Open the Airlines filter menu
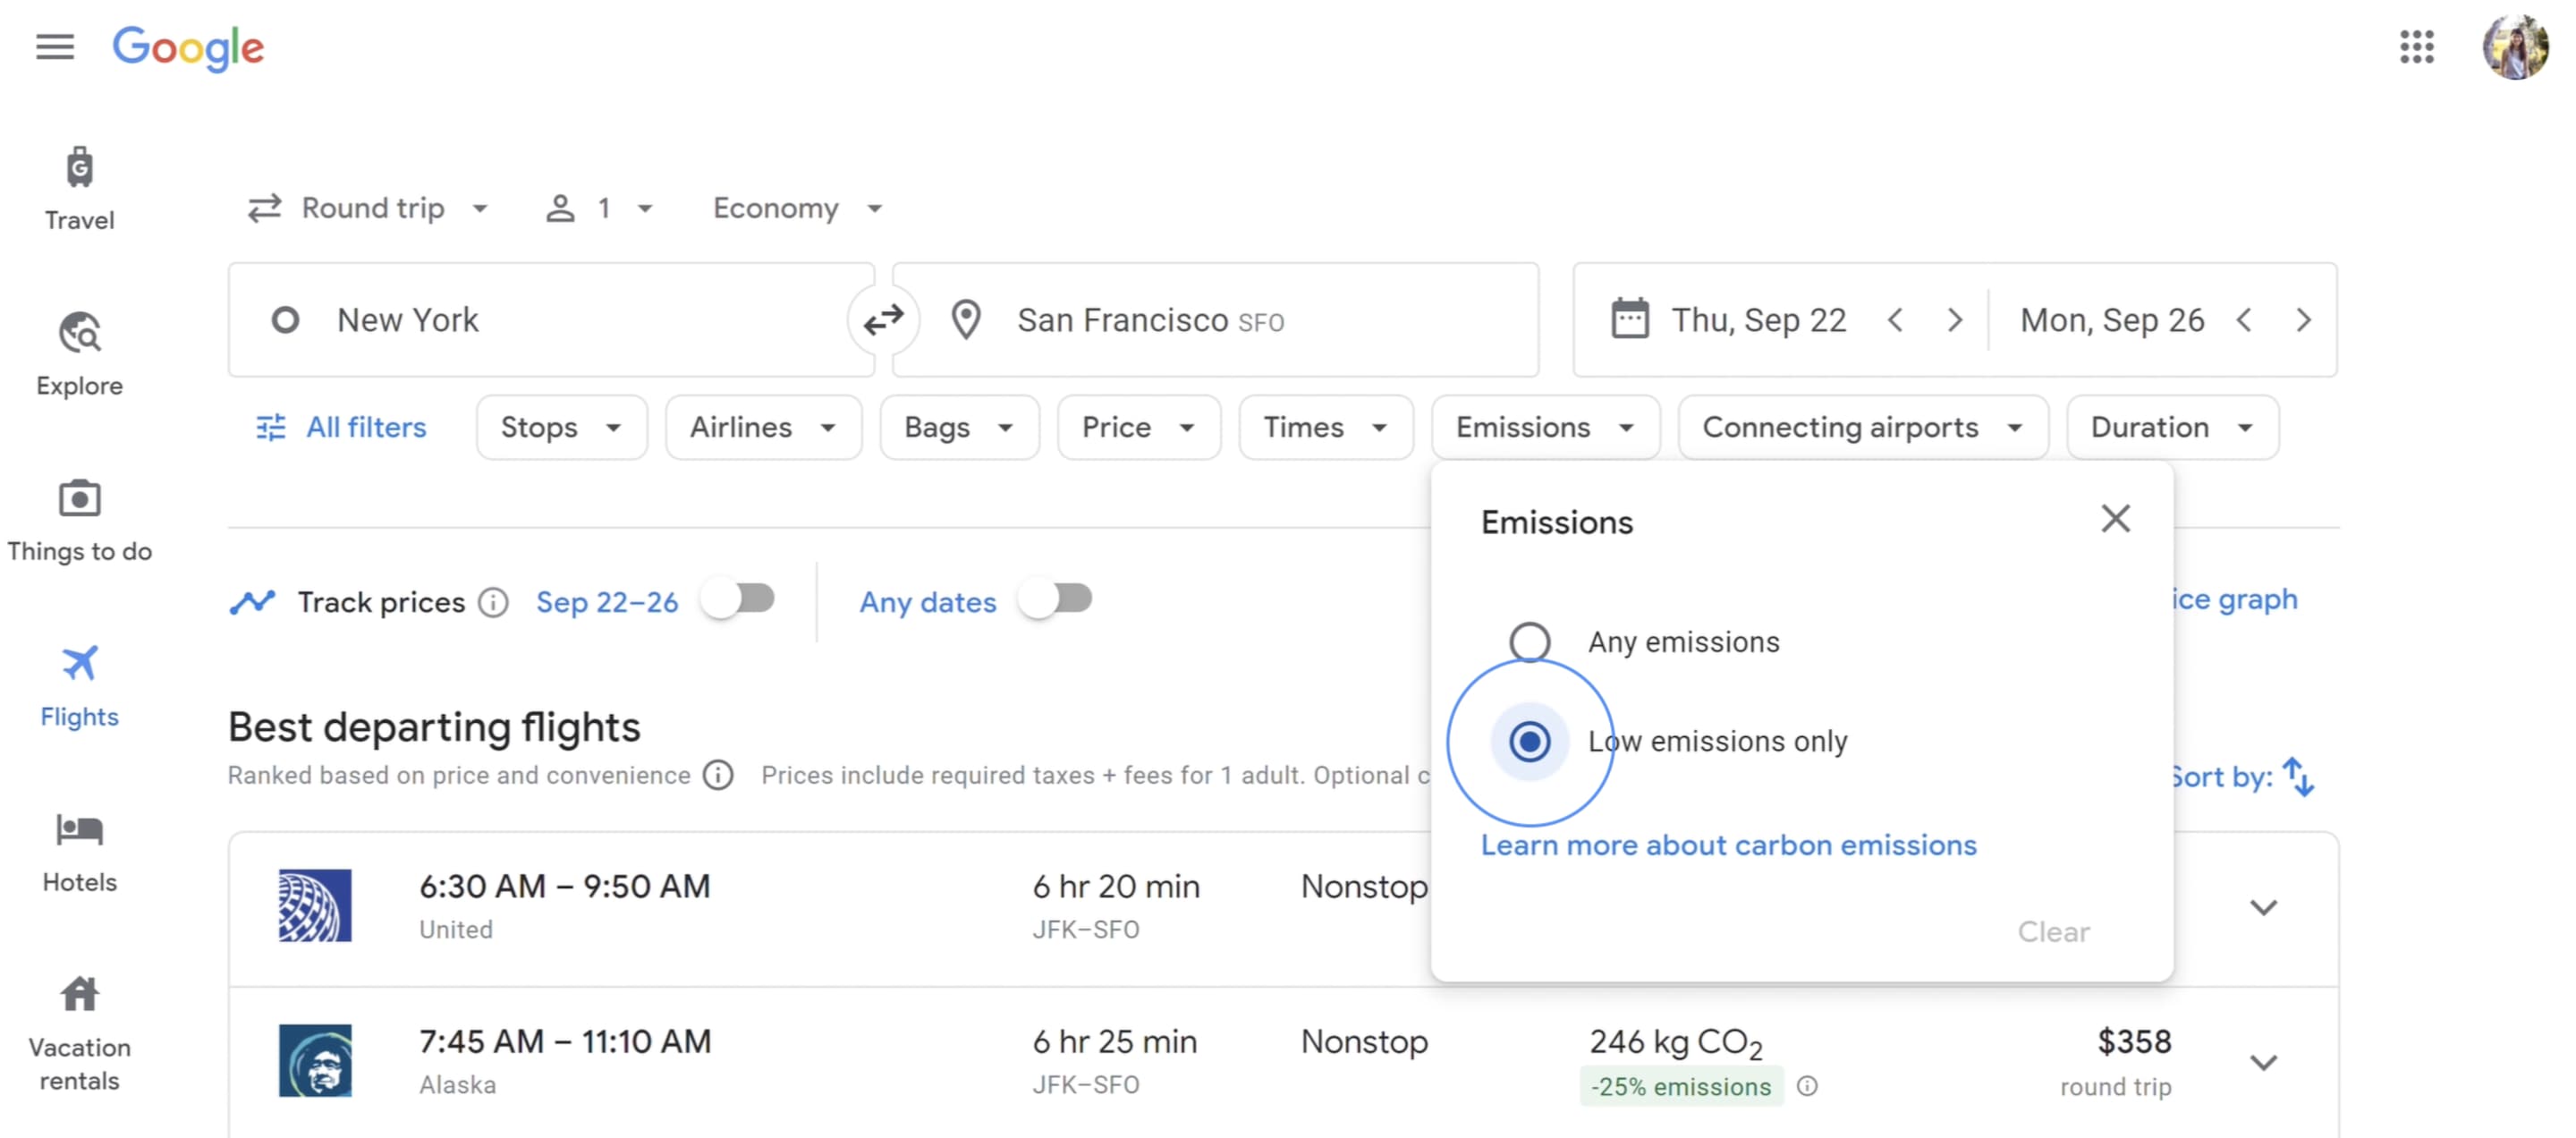Image resolution: width=2576 pixels, height=1138 pixels. click(x=762, y=427)
